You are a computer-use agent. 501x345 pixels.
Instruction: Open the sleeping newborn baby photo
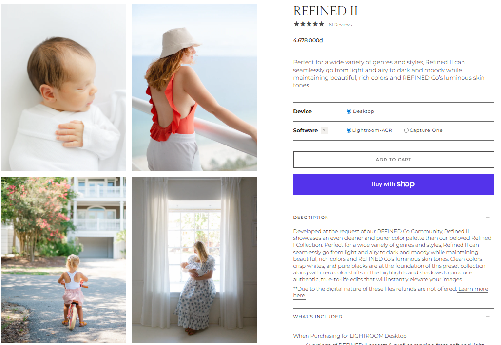pos(63,88)
